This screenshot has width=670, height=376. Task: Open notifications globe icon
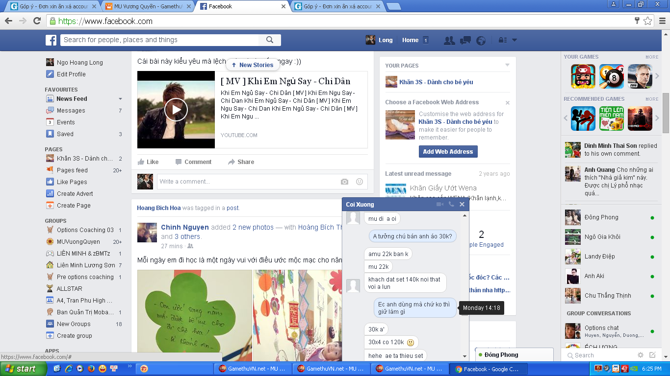tap(481, 41)
